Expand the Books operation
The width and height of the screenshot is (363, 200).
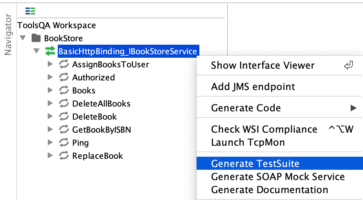tap(50, 90)
